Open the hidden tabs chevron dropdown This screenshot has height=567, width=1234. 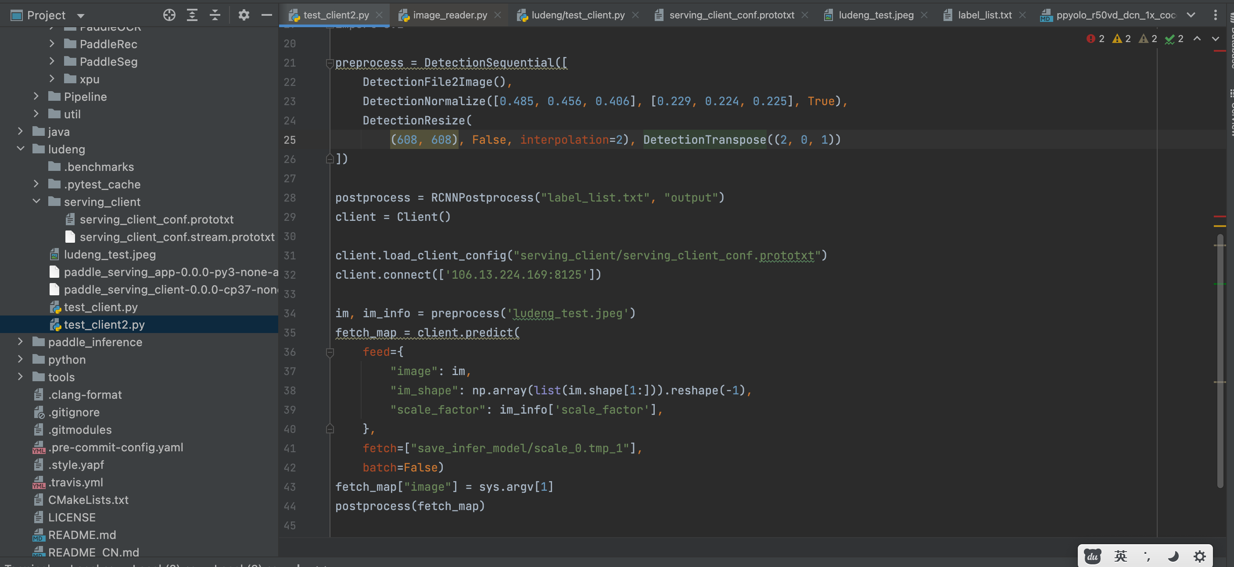pos(1192,15)
